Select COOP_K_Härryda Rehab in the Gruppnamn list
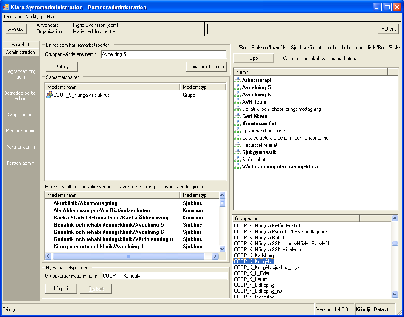Screen dimensions: 404x317 pos(260,238)
